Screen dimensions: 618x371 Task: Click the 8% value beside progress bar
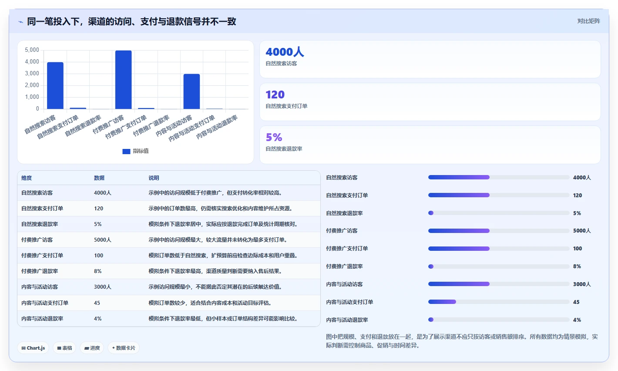tap(577, 266)
